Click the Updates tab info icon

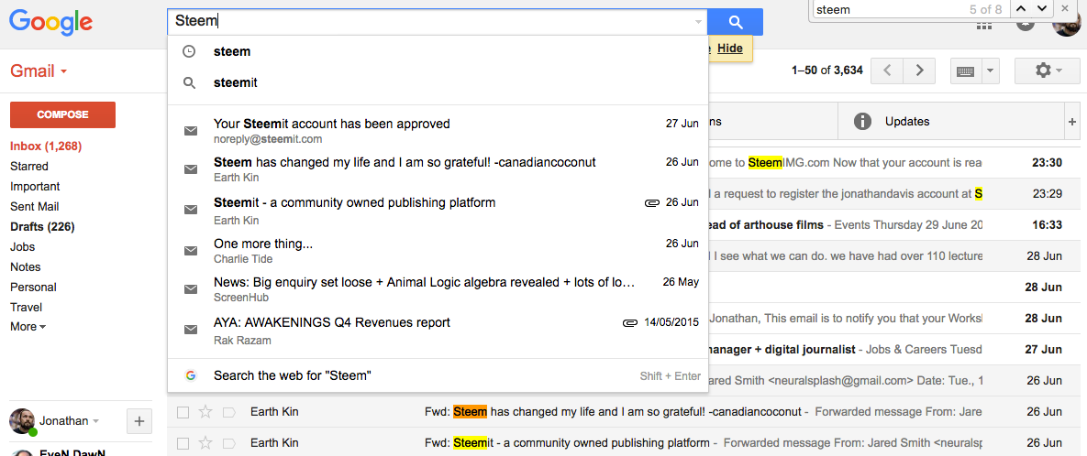[861, 121]
